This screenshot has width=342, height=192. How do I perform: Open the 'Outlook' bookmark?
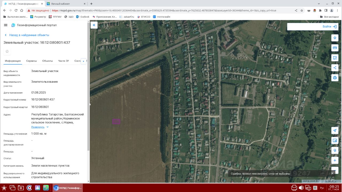[83, 17]
